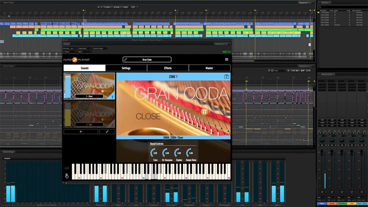Solo the Piano mixer channel
The image size is (368, 207).
pyautogui.click(x=322, y=120)
